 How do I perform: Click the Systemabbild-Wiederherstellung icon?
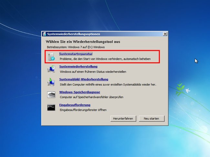pyautogui.click(x=51, y=82)
